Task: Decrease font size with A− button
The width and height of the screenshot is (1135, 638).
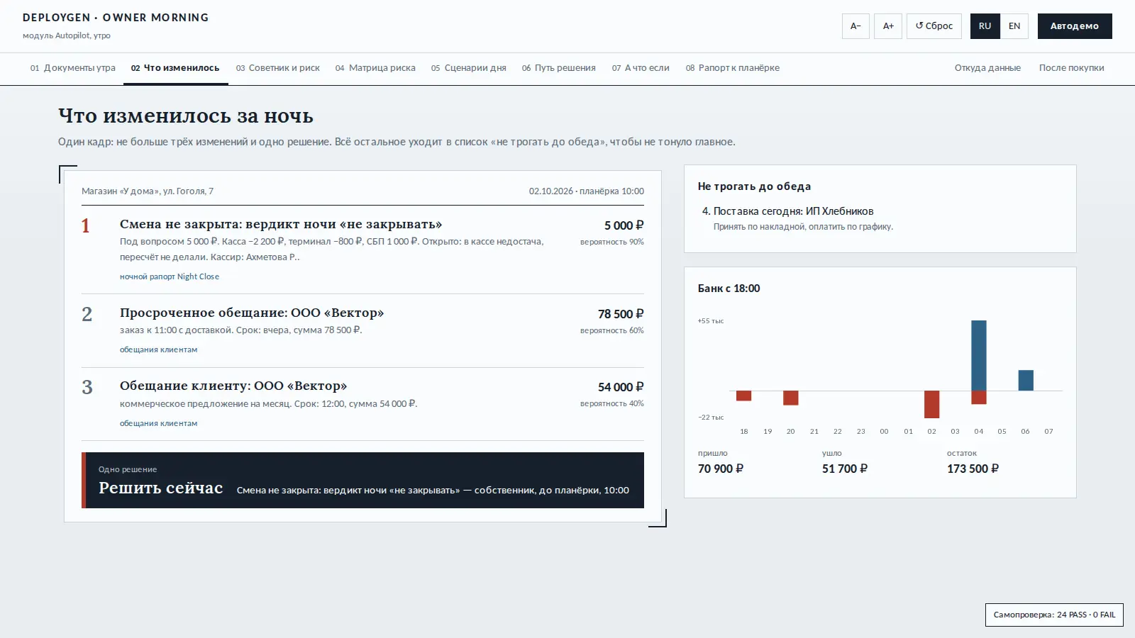Action: click(x=856, y=26)
